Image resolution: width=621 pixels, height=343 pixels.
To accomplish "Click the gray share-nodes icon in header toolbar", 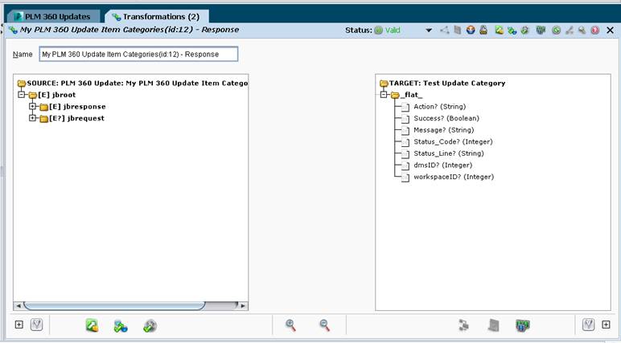I will [444, 30].
